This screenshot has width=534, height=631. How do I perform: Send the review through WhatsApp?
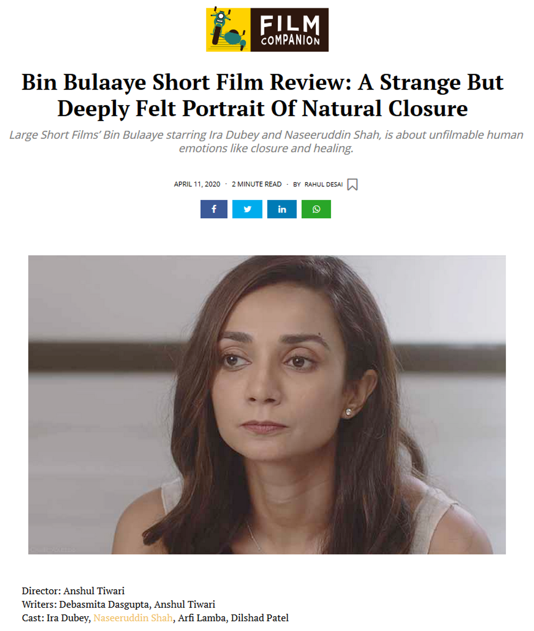tap(316, 209)
